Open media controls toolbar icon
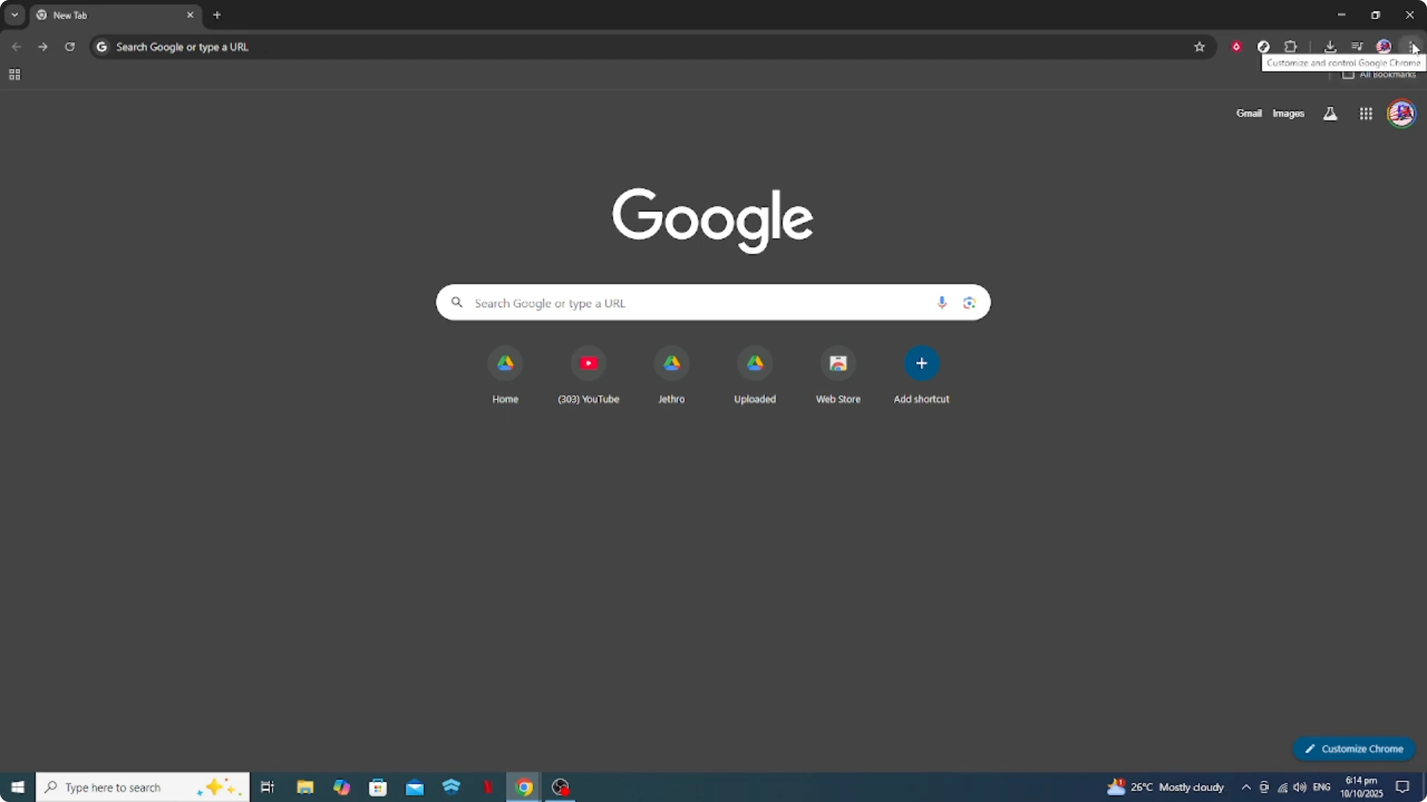 [1357, 47]
